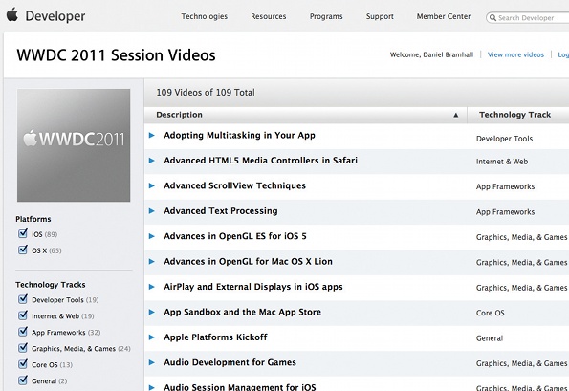Expand Advanced HTML5 Media Controllers row
This screenshot has height=391, width=569.
tap(152, 161)
